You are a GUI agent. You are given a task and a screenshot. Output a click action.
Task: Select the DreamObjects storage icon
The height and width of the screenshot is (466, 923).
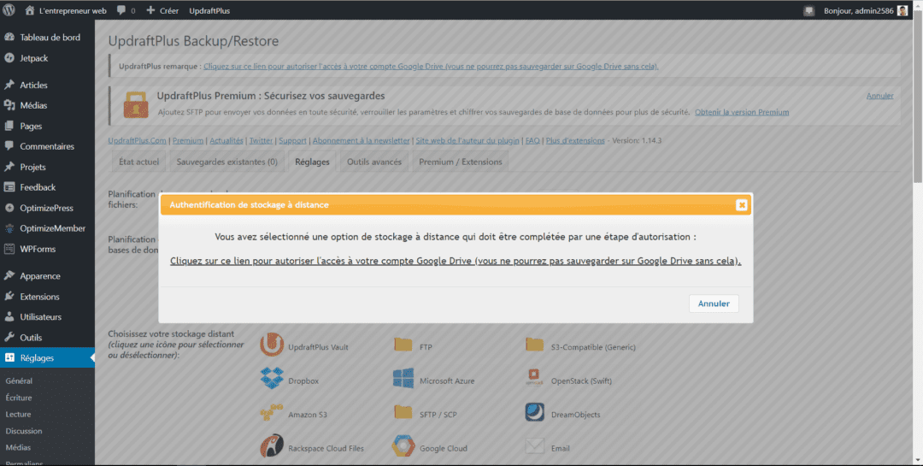tap(534, 412)
